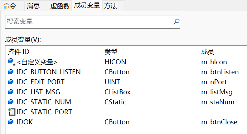Click the <自定义变量> row icon
Viewport: 247px width, 134px height.
[x=11, y=62]
